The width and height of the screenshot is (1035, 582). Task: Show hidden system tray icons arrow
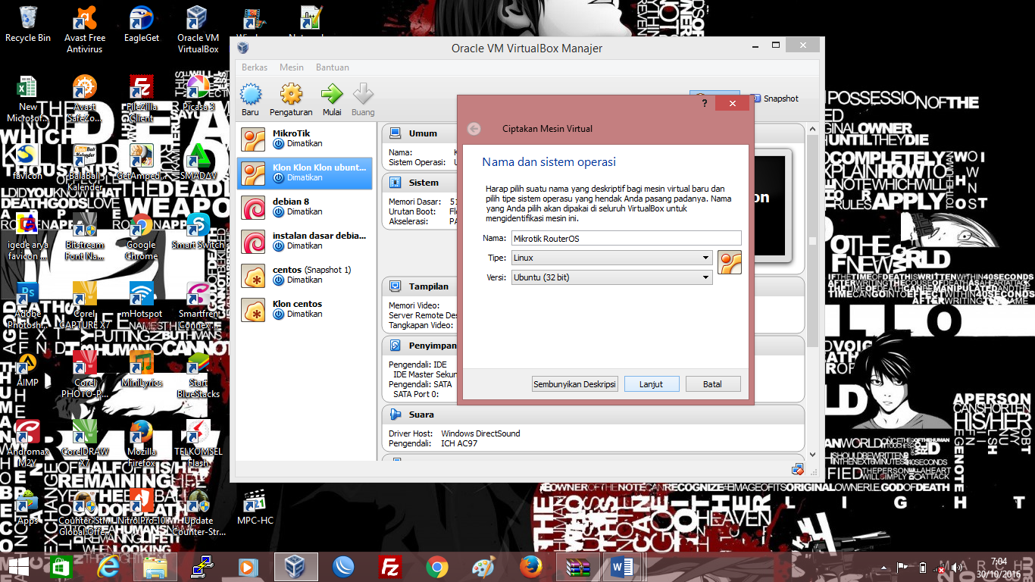[884, 568]
